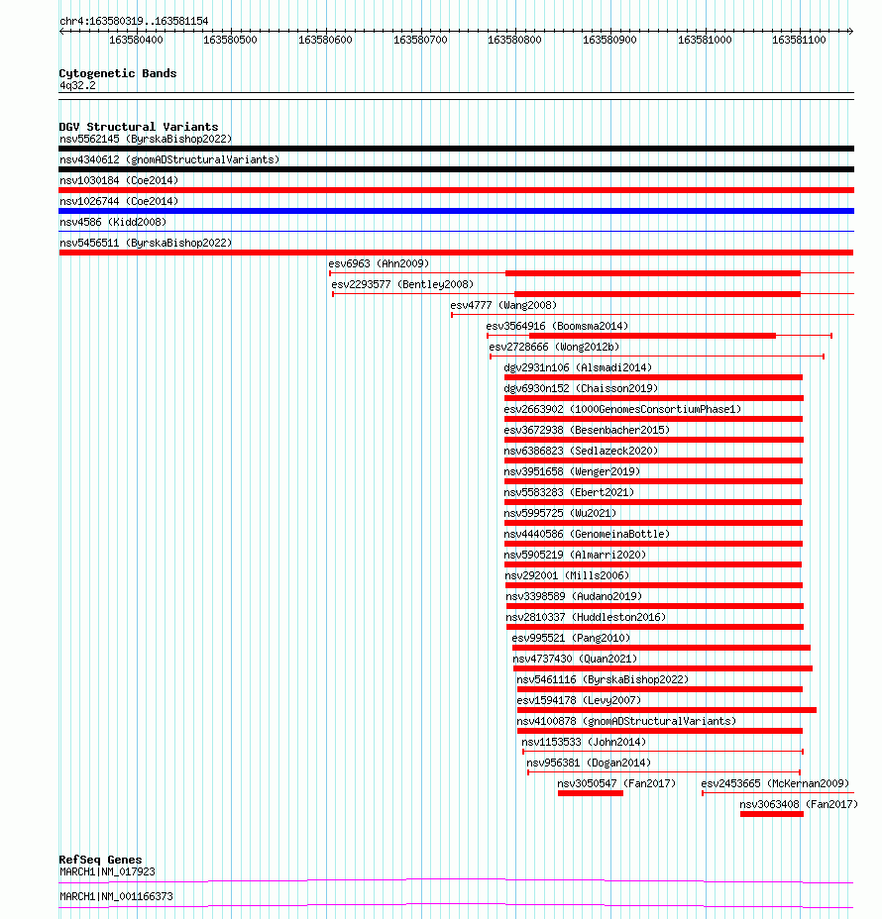
Task: Click the nsv3398589 (Audano2019) label
Action: click(574, 596)
